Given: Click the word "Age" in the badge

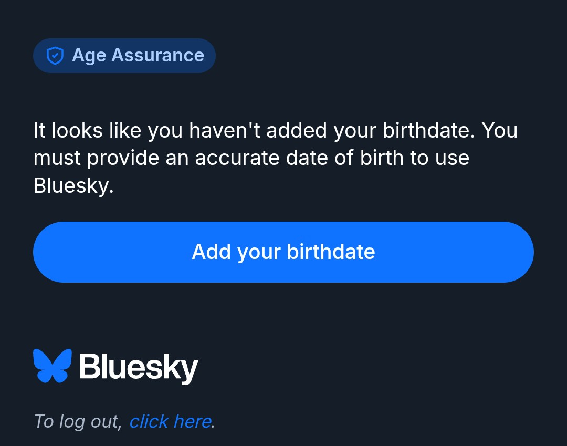Looking at the screenshot, I should pyautogui.click(x=89, y=56).
